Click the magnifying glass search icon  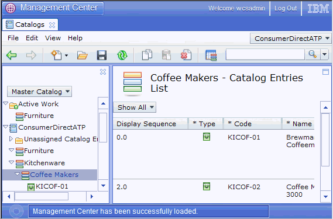point(313,54)
